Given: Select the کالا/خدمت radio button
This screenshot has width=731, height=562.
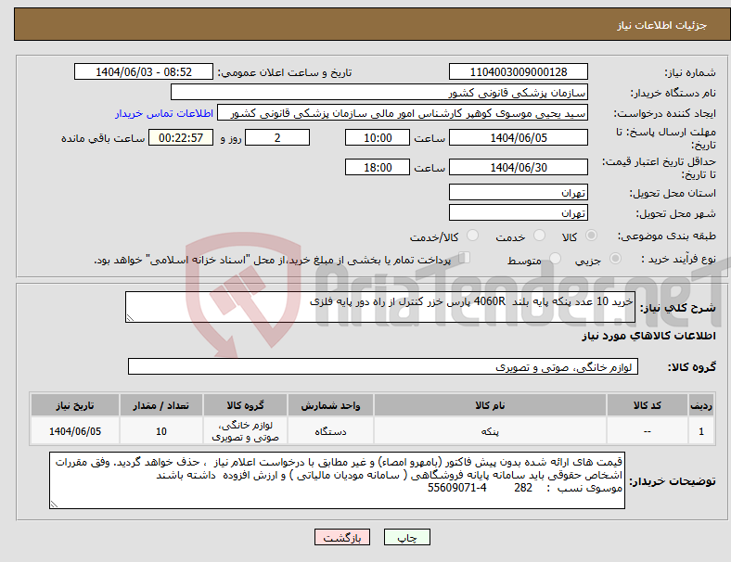Looking at the screenshot, I should [473, 236].
